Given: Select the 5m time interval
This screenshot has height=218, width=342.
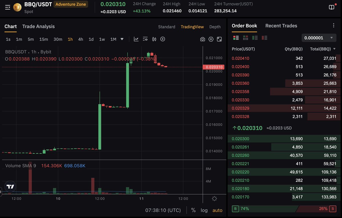Looking at the screenshot, I should pyautogui.click(x=31, y=39).
